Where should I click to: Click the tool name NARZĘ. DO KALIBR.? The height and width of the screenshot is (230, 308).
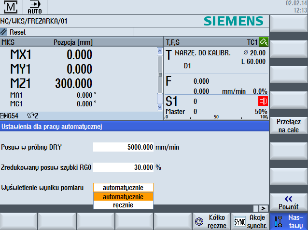coord(203,53)
